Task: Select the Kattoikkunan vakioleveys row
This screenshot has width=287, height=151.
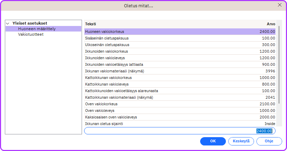Action: [x=180, y=84]
